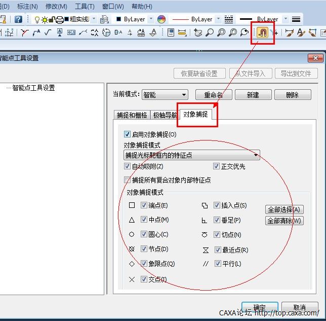This screenshot has width=326, height=321.
Task: Activate the pan hand tool
Action: tap(198, 32)
